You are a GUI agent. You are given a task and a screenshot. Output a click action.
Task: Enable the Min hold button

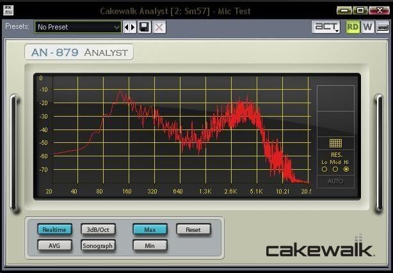(x=150, y=245)
